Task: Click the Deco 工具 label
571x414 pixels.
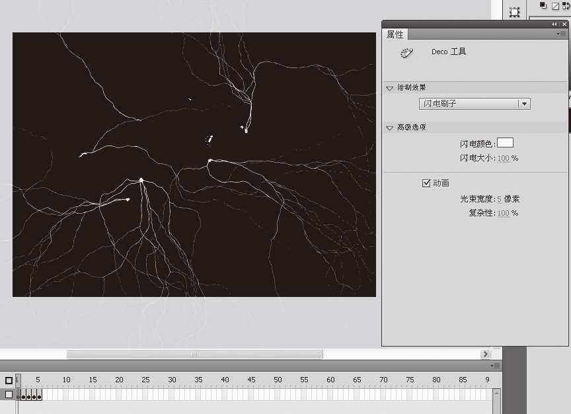Action: click(449, 52)
